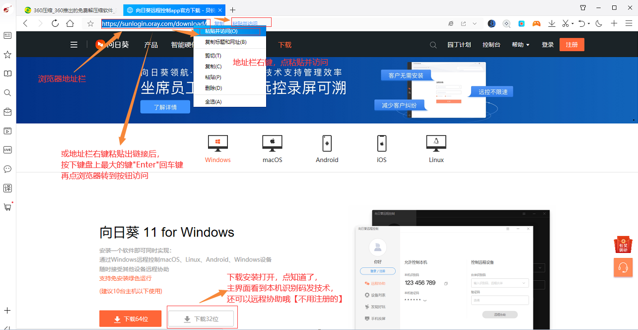Open the mail icon in left sidebar
638x330 pixels.
[7, 112]
